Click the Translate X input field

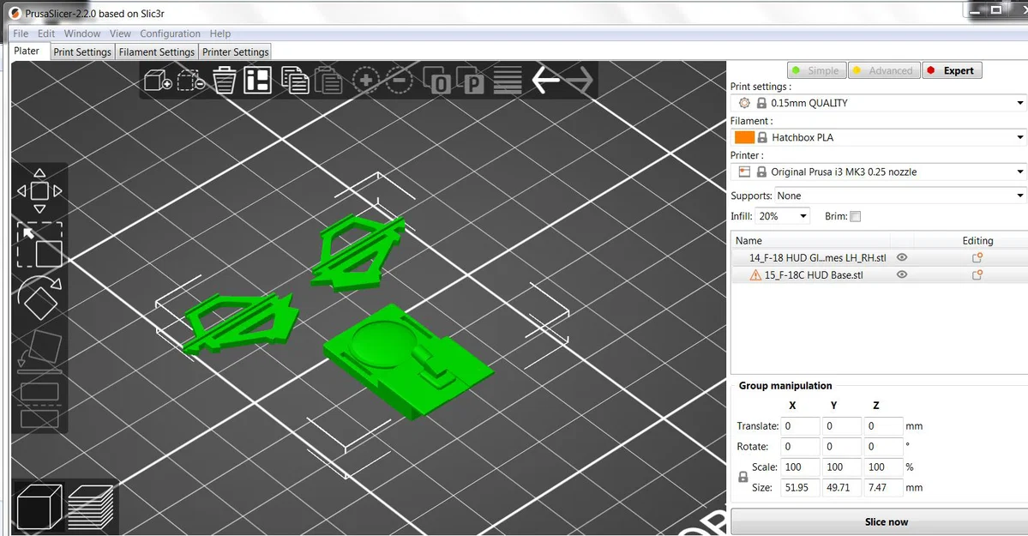tap(800, 425)
